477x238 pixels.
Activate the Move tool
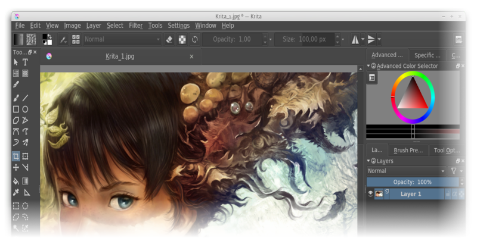tap(16, 167)
